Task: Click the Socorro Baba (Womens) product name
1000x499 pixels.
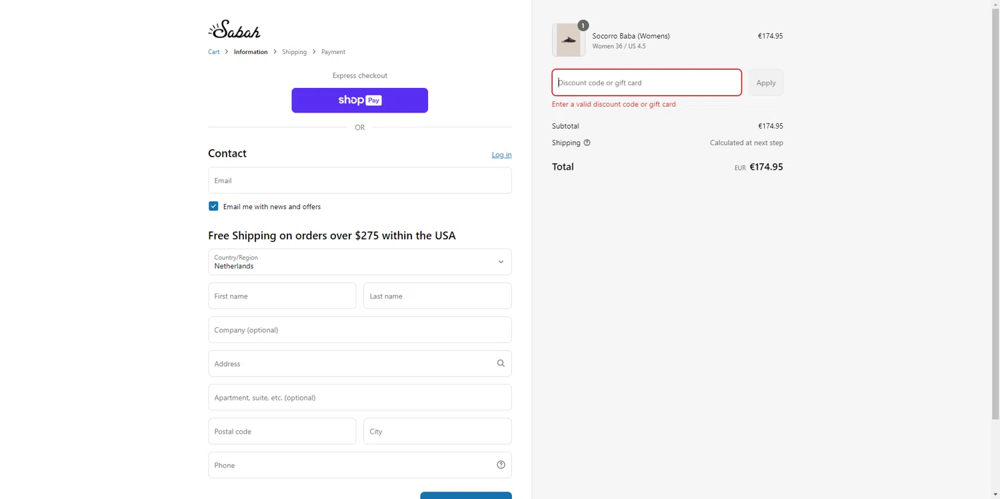Action: pos(631,36)
